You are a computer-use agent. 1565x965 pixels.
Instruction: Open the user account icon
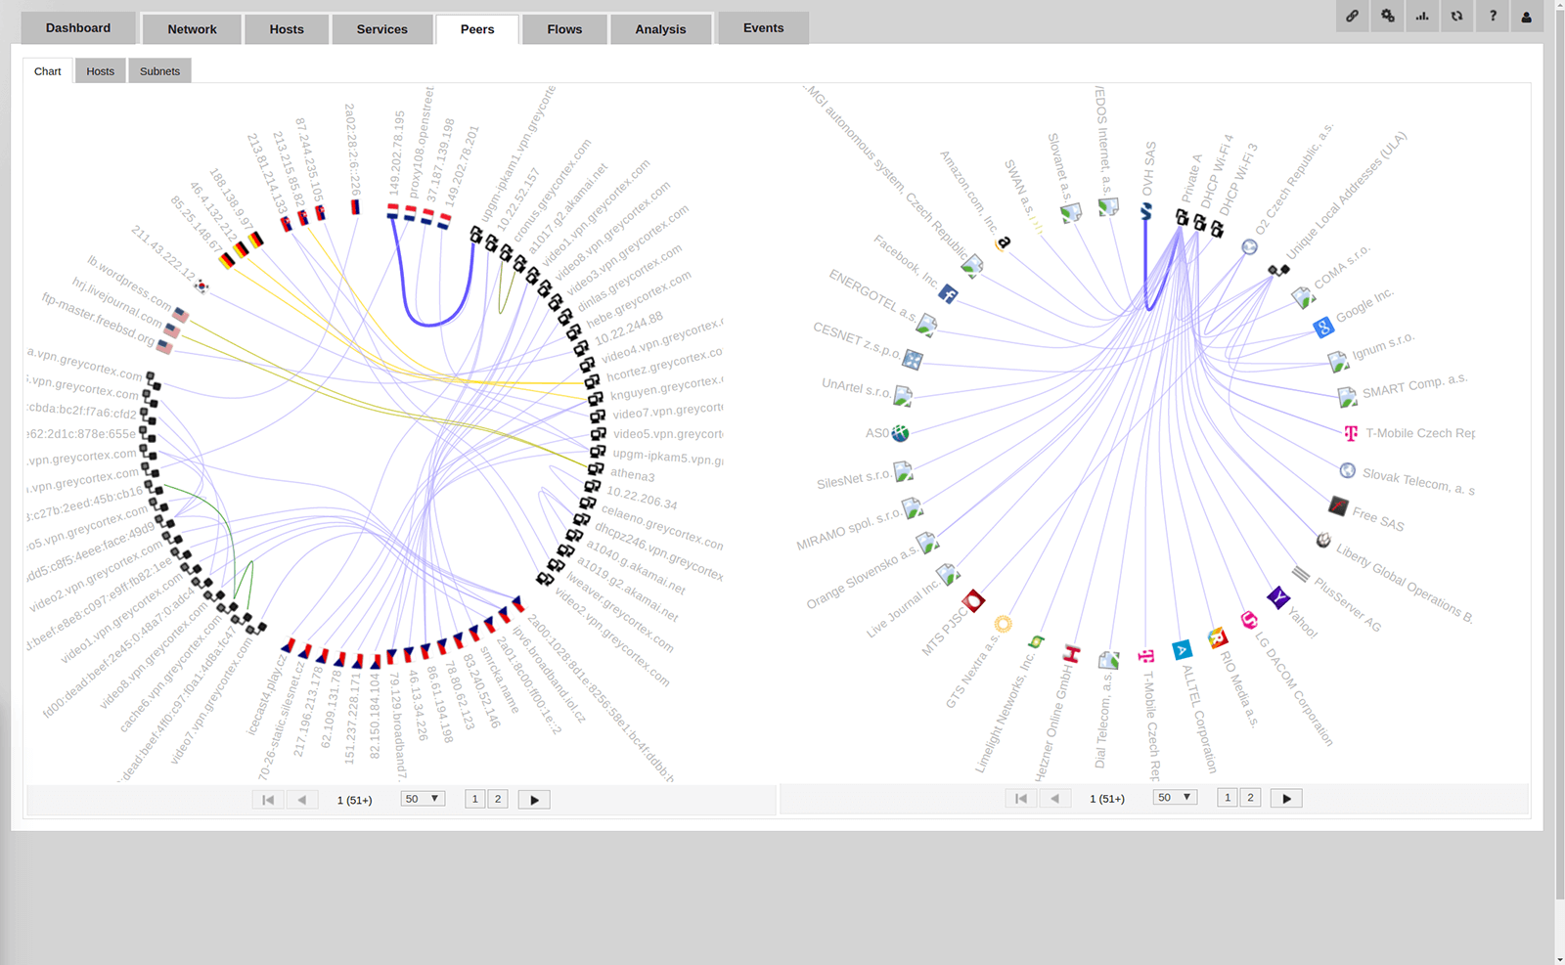click(x=1526, y=17)
